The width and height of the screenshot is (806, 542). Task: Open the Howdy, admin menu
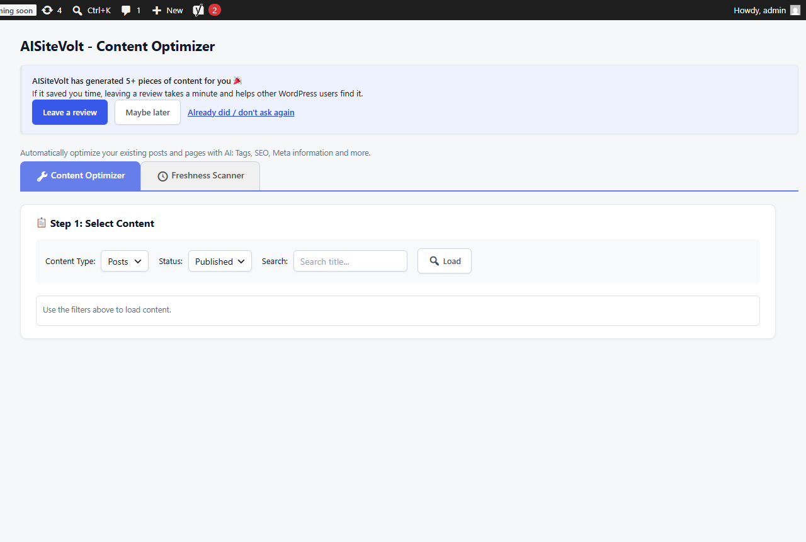tap(767, 10)
